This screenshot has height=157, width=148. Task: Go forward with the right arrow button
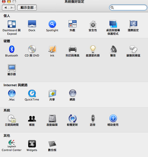12,7
